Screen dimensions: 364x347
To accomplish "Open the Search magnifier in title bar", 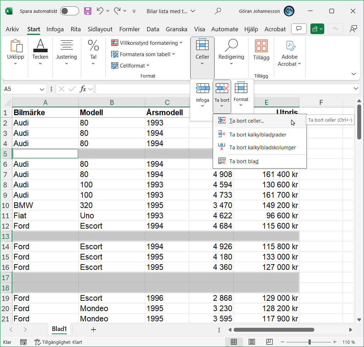I will click(x=218, y=11).
